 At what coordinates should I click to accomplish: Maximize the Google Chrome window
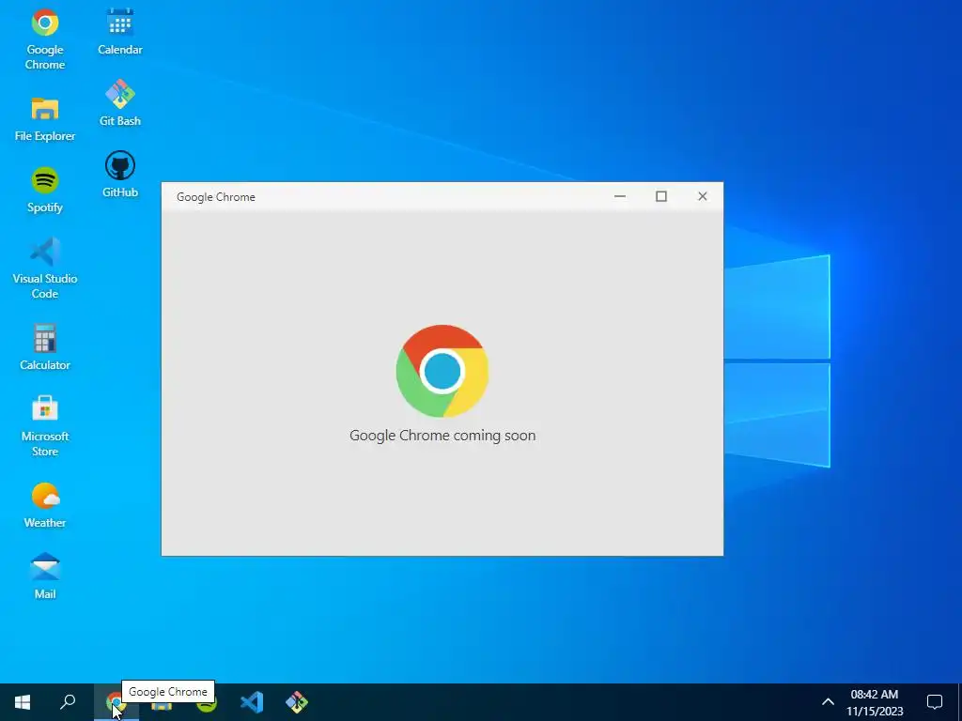(661, 196)
